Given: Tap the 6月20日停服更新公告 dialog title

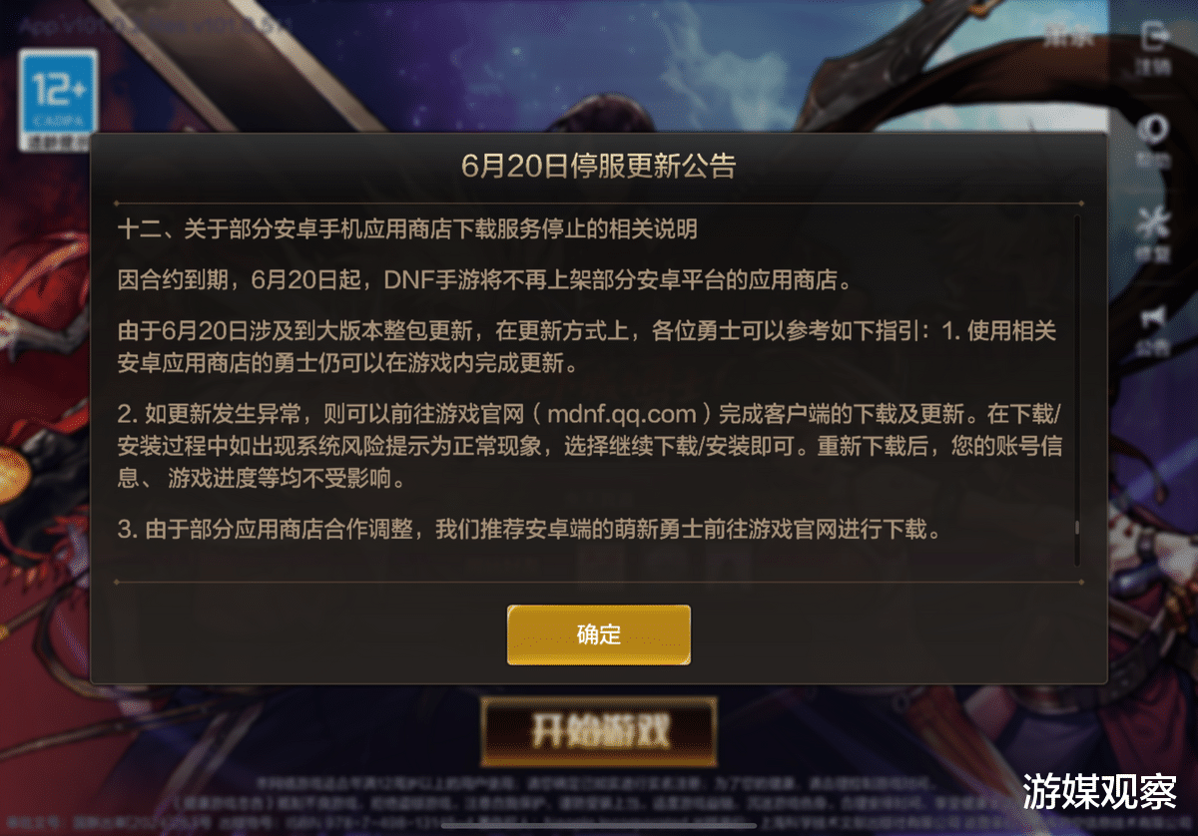Looking at the screenshot, I should pyautogui.click(x=599, y=166).
